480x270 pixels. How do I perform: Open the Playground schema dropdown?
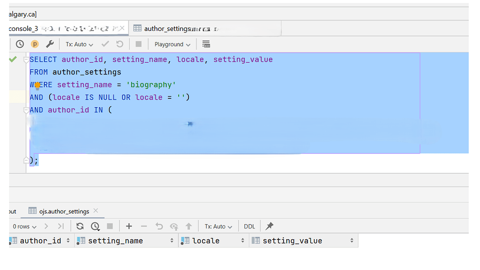click(172, 44)
